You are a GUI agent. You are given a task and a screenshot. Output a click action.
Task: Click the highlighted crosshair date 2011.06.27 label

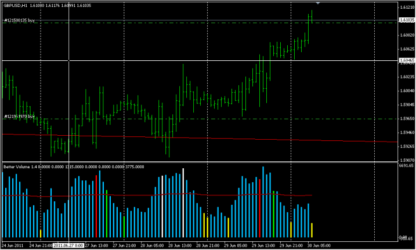coord(68,245)
